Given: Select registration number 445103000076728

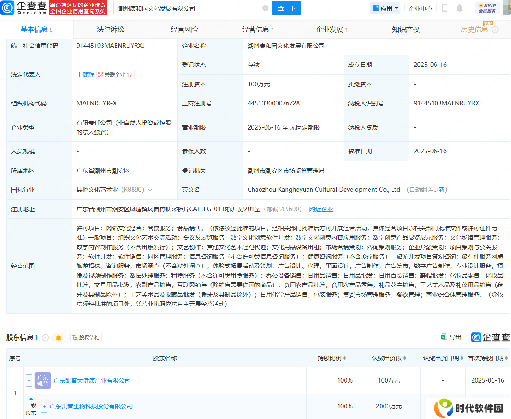Looking at the screenshot, I should click(273, 103).
